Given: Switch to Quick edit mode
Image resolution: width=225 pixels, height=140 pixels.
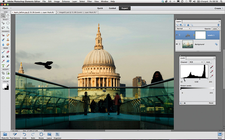Looking at the screenshot, I should point(100,8).
